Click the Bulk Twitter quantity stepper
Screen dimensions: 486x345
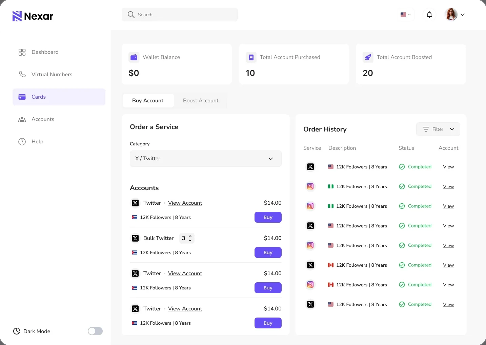click(187, 238)
